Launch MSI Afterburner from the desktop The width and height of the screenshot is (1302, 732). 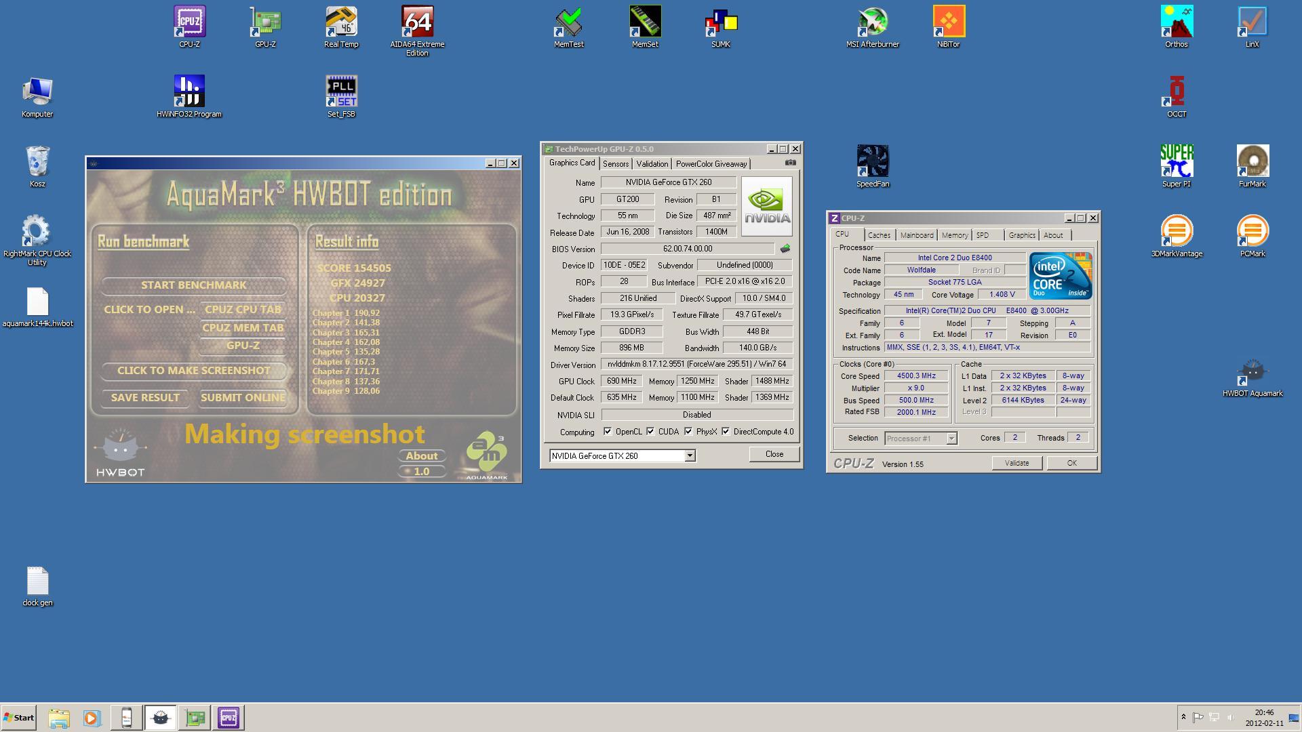tap(873, 27)
